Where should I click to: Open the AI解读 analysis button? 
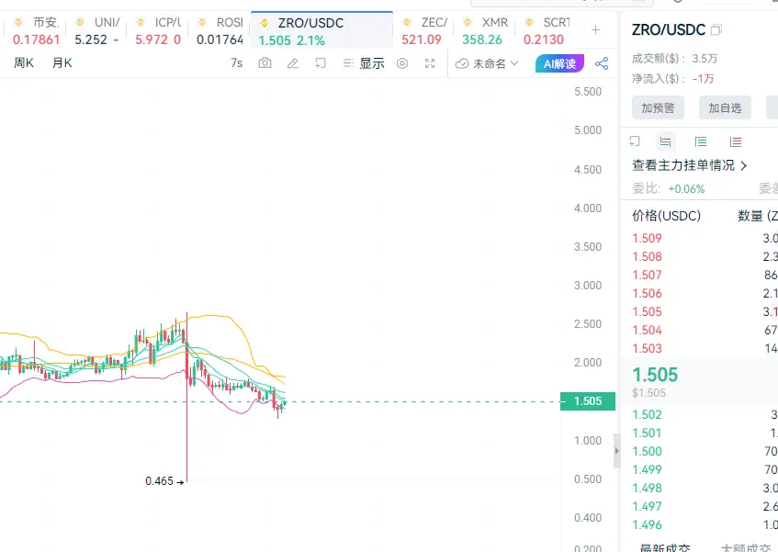point(559,63)
